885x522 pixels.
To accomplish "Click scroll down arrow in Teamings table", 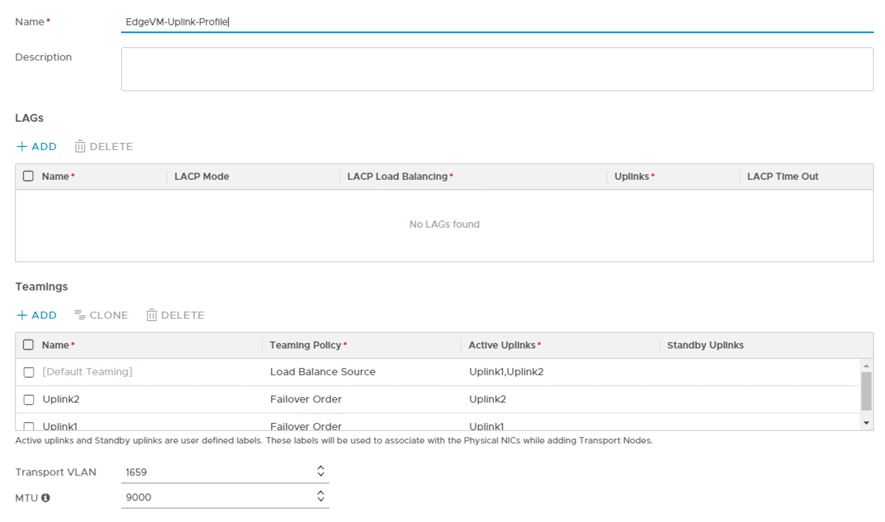I will [866, 423].
